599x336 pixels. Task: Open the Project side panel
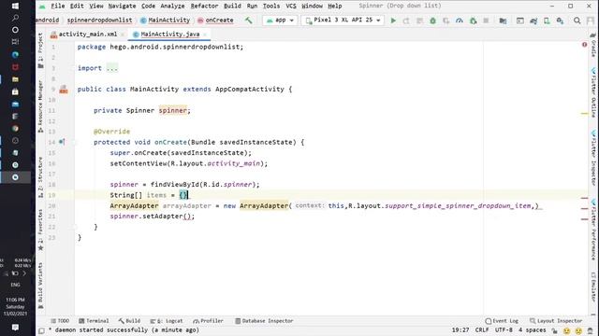(40, 50)
